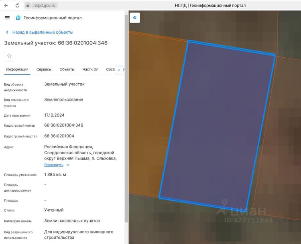Click the back chevron beside Назад

coord(7,32)
